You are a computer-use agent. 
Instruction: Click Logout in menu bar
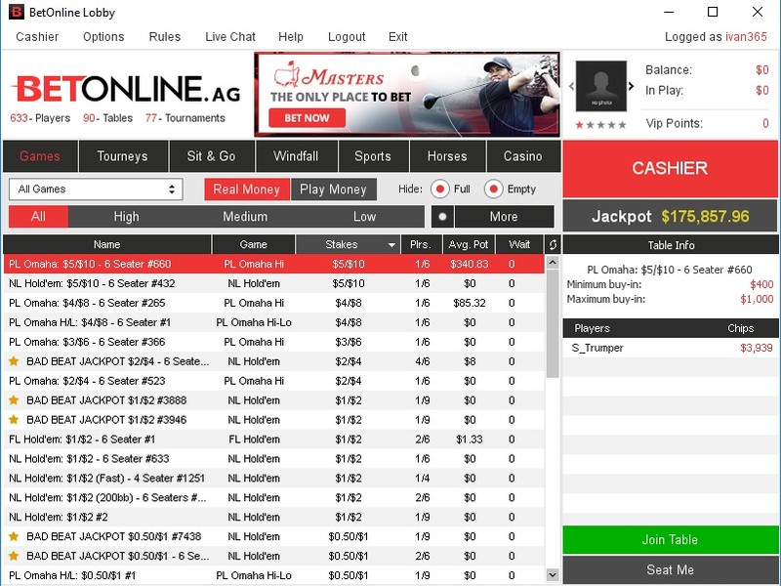coord(347,37)
